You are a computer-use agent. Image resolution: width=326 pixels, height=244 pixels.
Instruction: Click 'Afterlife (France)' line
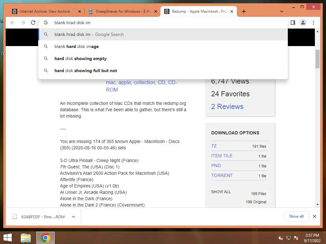(x=76, y=180)
